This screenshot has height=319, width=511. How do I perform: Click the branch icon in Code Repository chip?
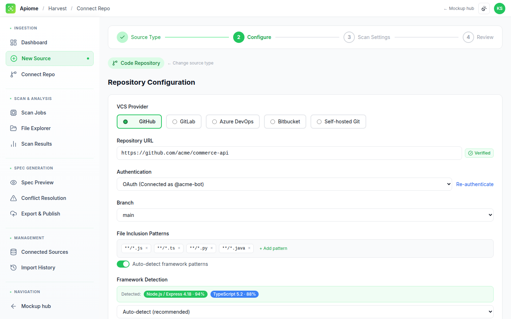(x=115, y=63)
